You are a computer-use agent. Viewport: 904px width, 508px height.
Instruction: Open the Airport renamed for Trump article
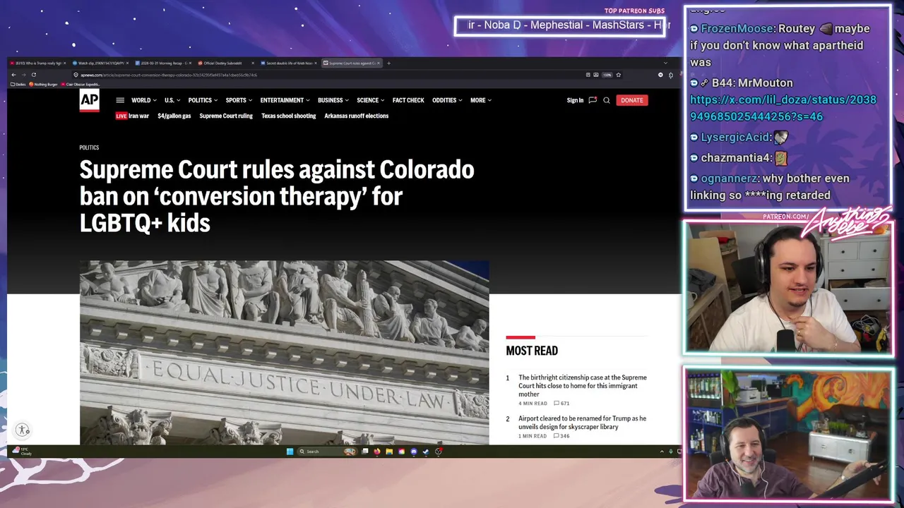[582, 423]
